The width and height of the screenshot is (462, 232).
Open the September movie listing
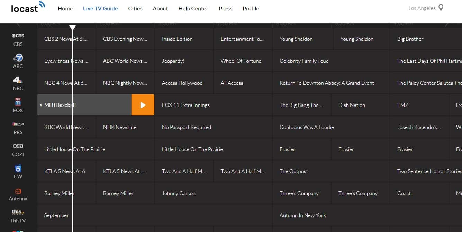click(155, 215)
